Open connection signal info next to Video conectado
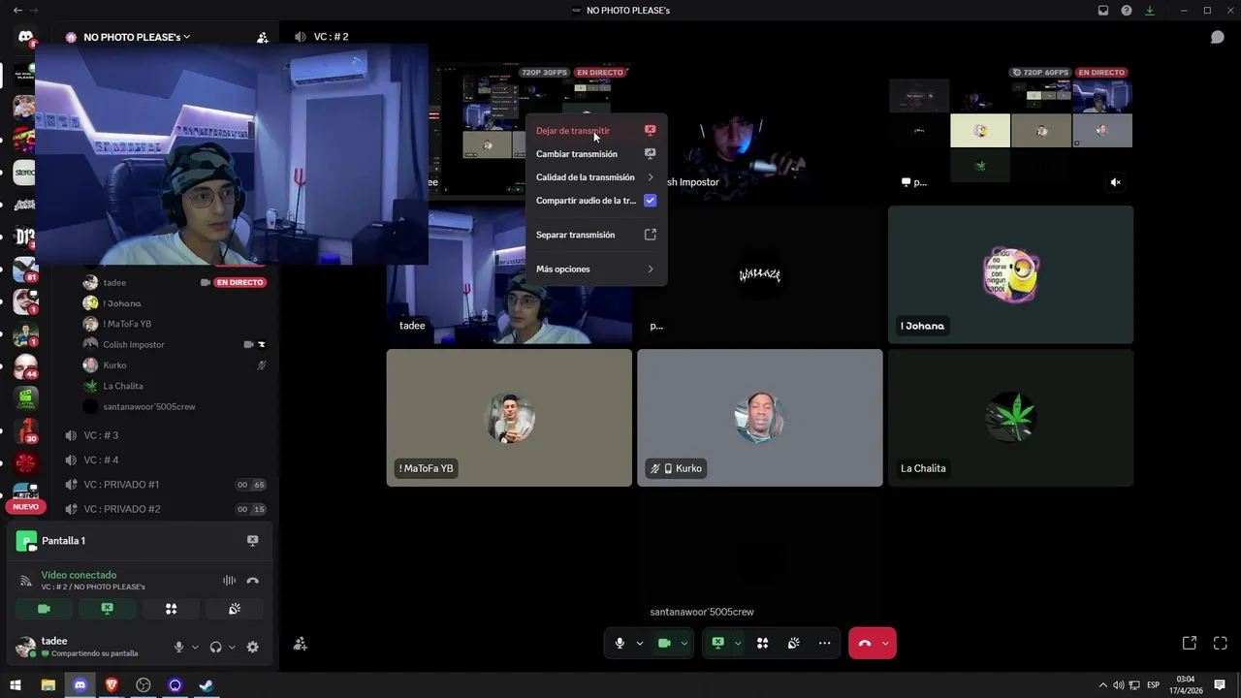Viewport: 1241px width, 698px height. pos(26,581)
